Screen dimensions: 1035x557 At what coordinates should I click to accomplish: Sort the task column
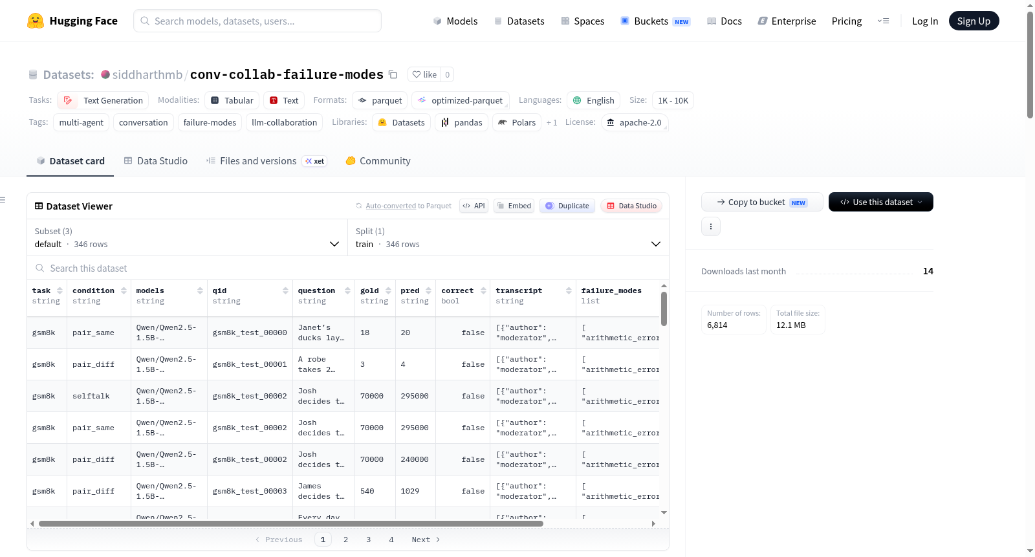coord(60,290)
